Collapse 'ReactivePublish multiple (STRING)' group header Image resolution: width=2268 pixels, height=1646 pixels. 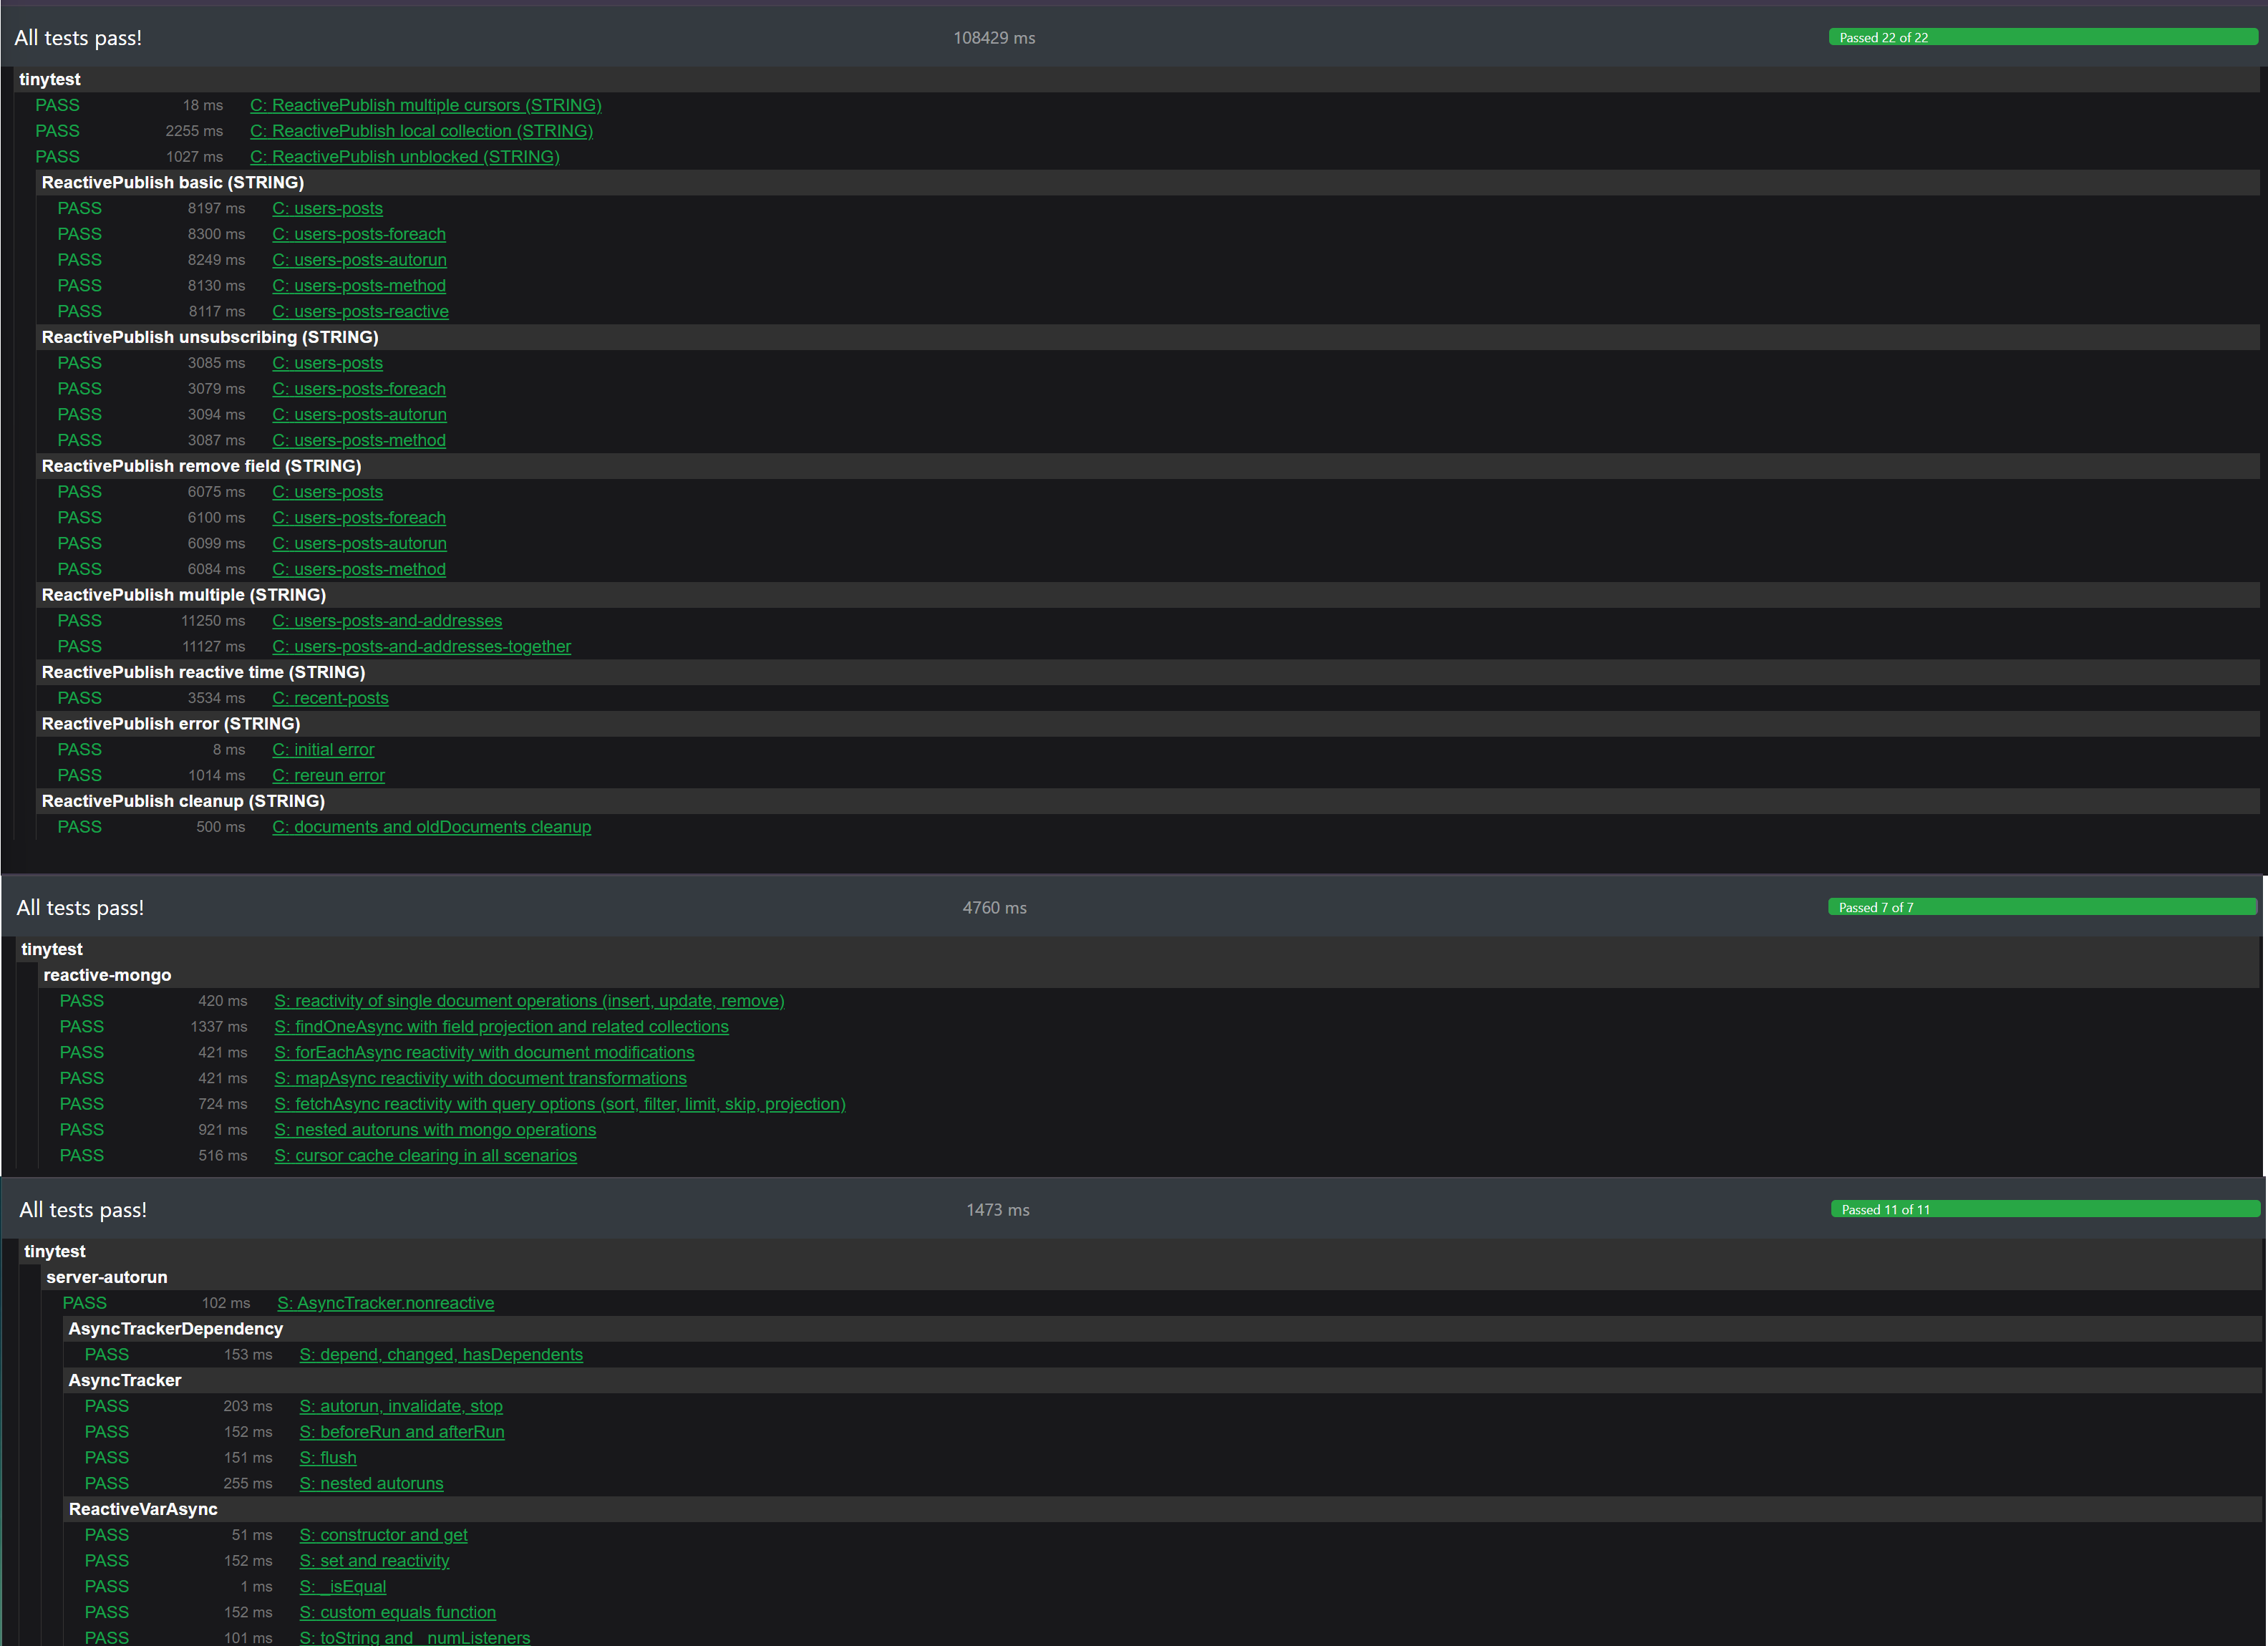tap(1147, 595)
